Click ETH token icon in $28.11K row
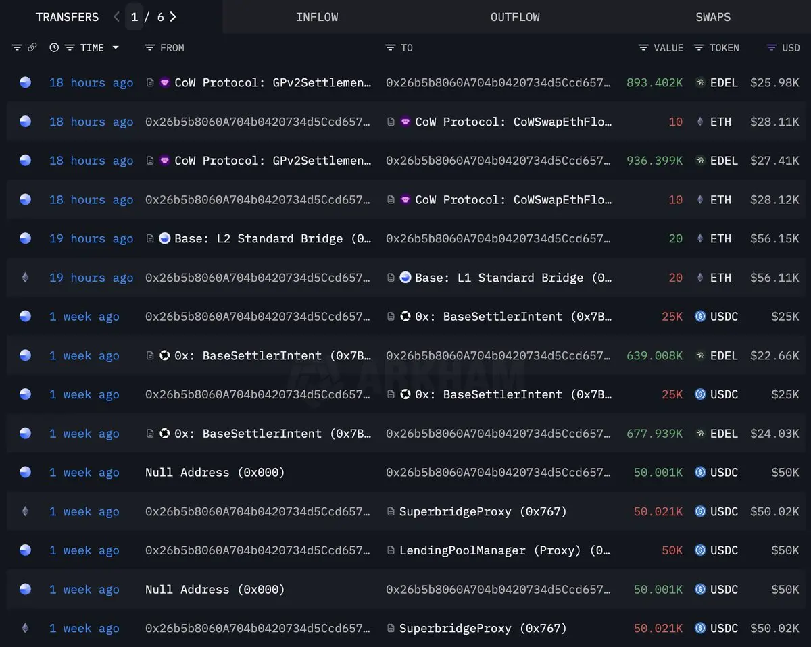 [700, 122]
